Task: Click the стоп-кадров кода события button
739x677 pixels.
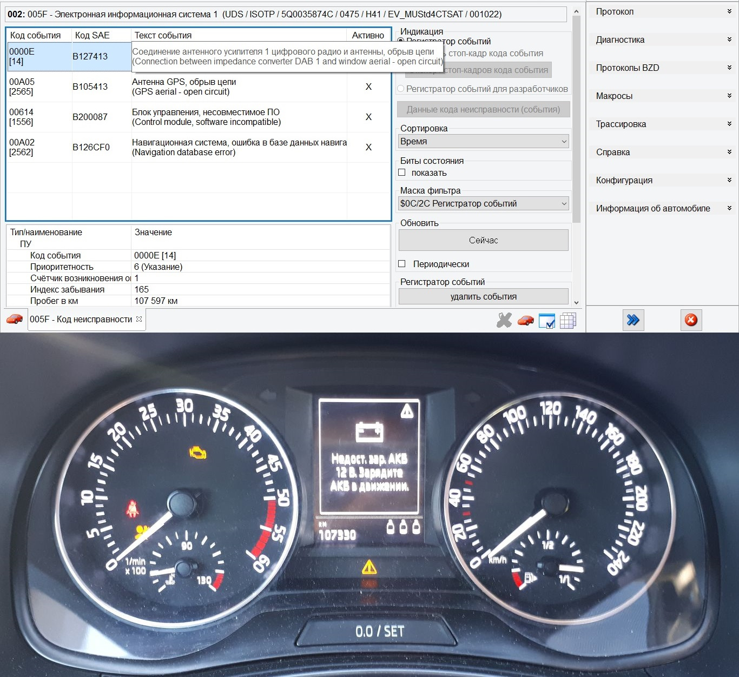Action: [x=479, y=70]
